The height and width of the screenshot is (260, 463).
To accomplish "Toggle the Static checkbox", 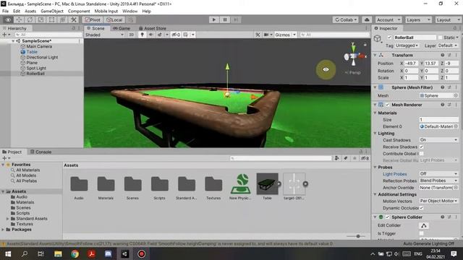I will 441,38.
